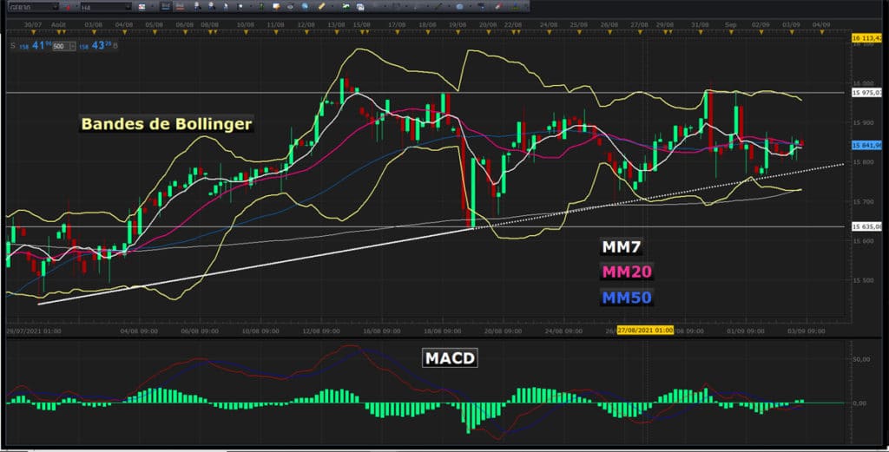
Task: Click the green figure icon in toolbar
Action: 261,7
